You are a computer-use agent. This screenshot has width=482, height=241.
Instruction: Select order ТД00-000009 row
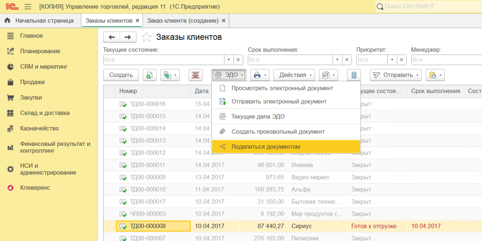coord(293,177)
